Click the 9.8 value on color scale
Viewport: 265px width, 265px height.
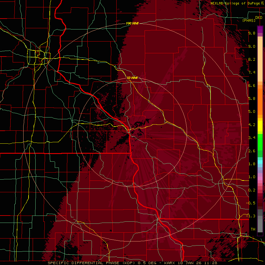coord(252,33)
